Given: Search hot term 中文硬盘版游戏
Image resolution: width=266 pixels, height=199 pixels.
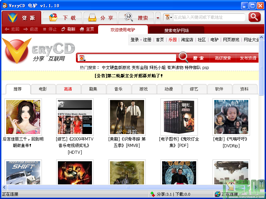Looking at the screenshot, I should coord(116,68).
